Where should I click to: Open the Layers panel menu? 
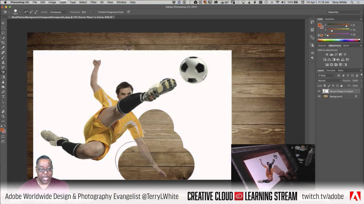point(361,70)
